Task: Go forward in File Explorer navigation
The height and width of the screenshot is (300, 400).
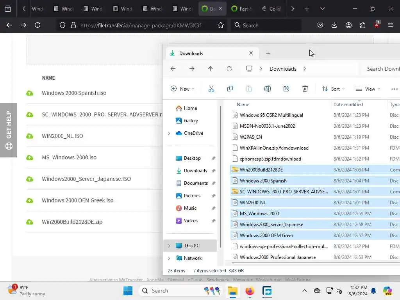Action: (192, 69)
